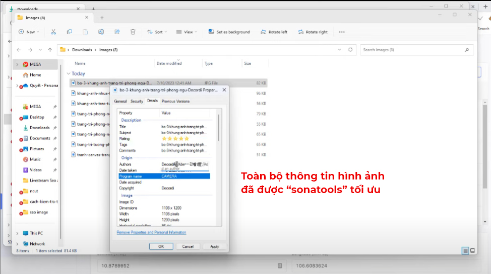The image size is (491, 274).
Task: Click the Delete trash icon in toolbar
Action: click(133, 32)
